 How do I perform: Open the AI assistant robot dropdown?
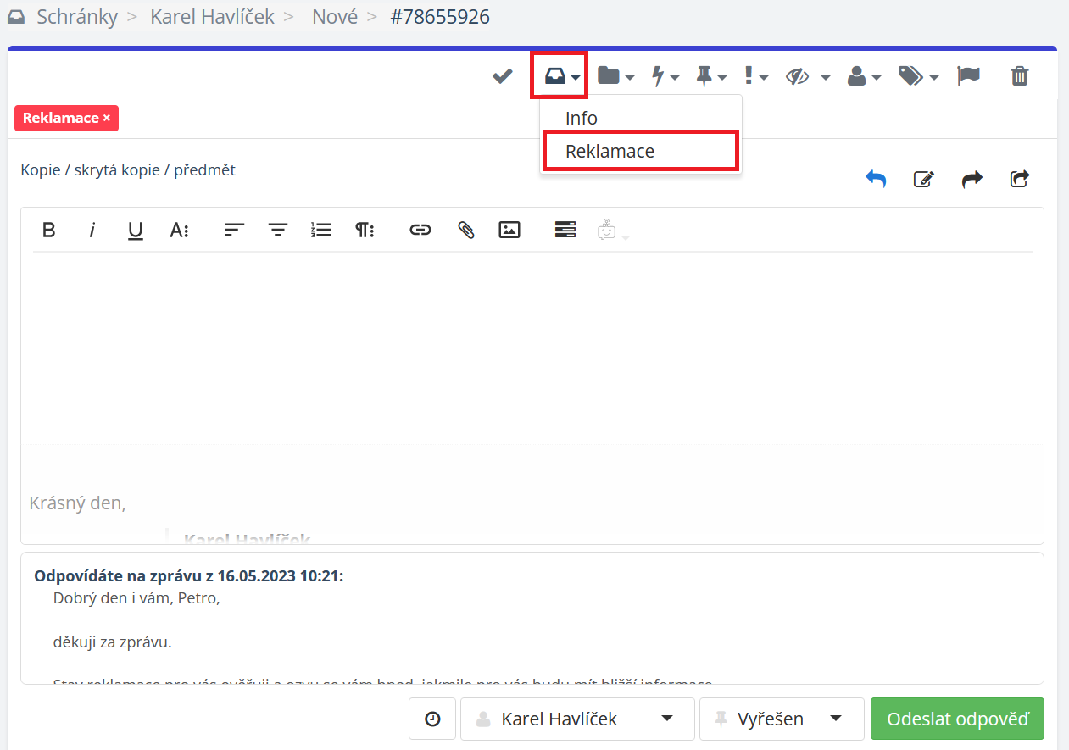point(613,231)
